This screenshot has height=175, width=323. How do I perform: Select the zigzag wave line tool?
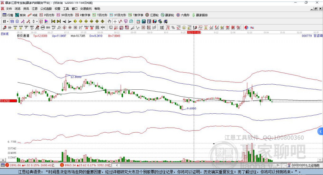[x=138, y=27]
